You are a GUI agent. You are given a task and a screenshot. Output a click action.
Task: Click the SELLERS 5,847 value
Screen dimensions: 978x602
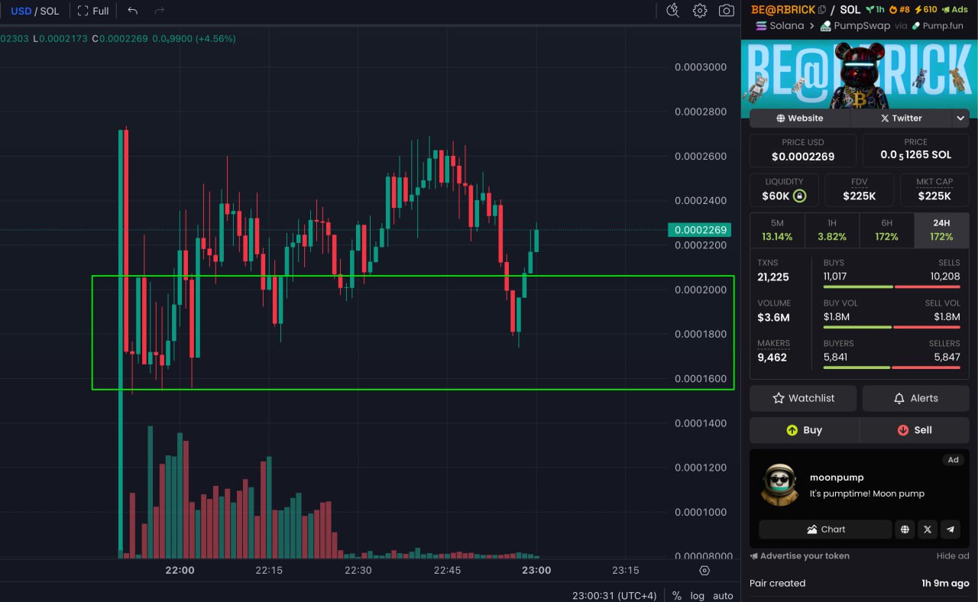(947, 357)
